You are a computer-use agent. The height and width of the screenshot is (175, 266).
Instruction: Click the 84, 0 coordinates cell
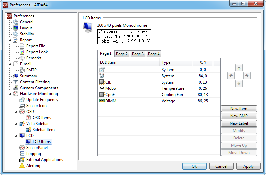tap(203, 76)
